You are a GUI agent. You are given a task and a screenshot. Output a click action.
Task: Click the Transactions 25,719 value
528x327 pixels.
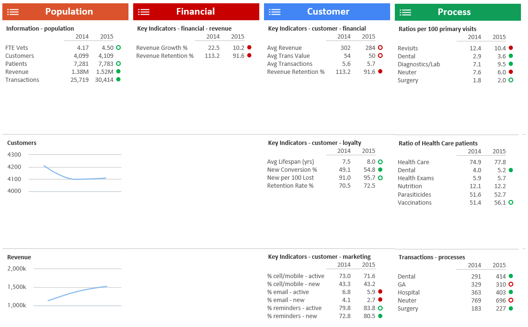point(80,80)
